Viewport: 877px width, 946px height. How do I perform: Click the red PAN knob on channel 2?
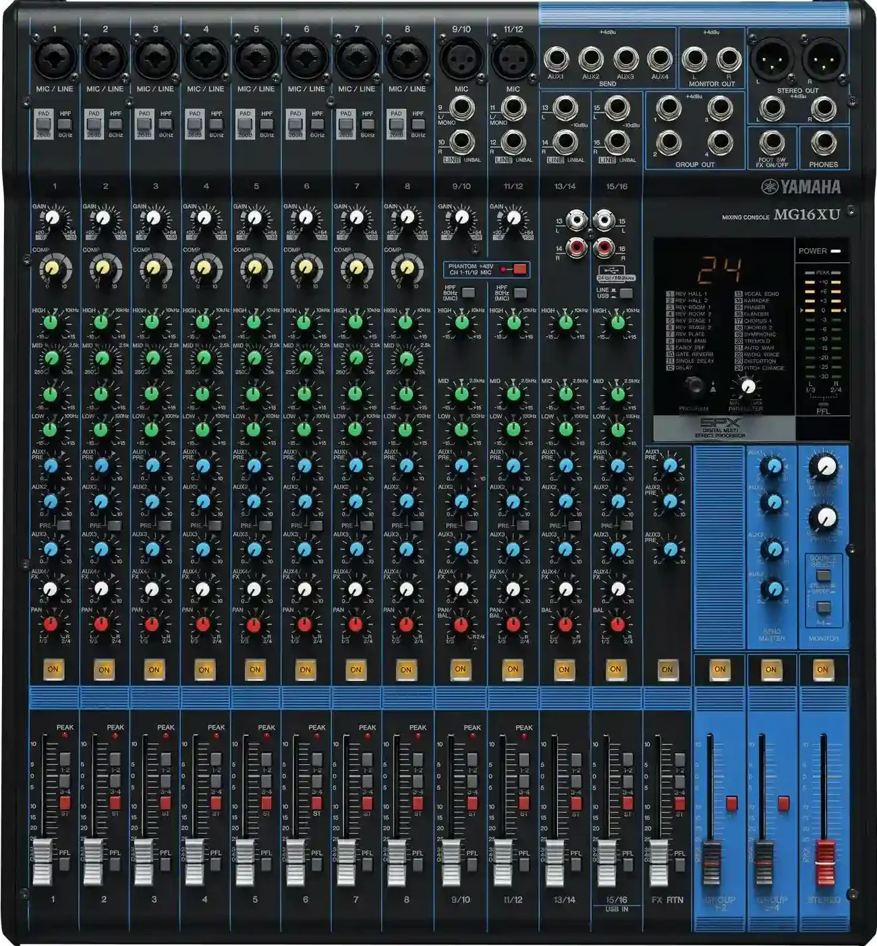pos(101,624)
